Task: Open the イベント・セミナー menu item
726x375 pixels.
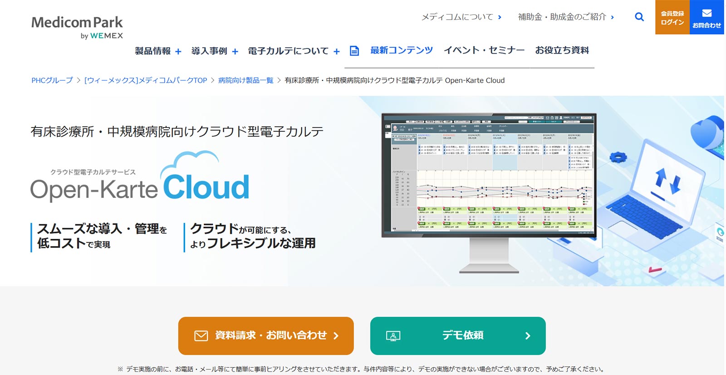Action: [x=484, y=50]
